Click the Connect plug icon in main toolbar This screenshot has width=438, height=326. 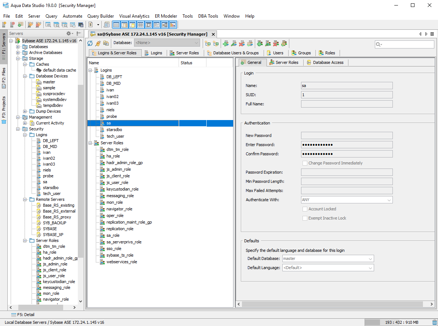click(30, 25)
